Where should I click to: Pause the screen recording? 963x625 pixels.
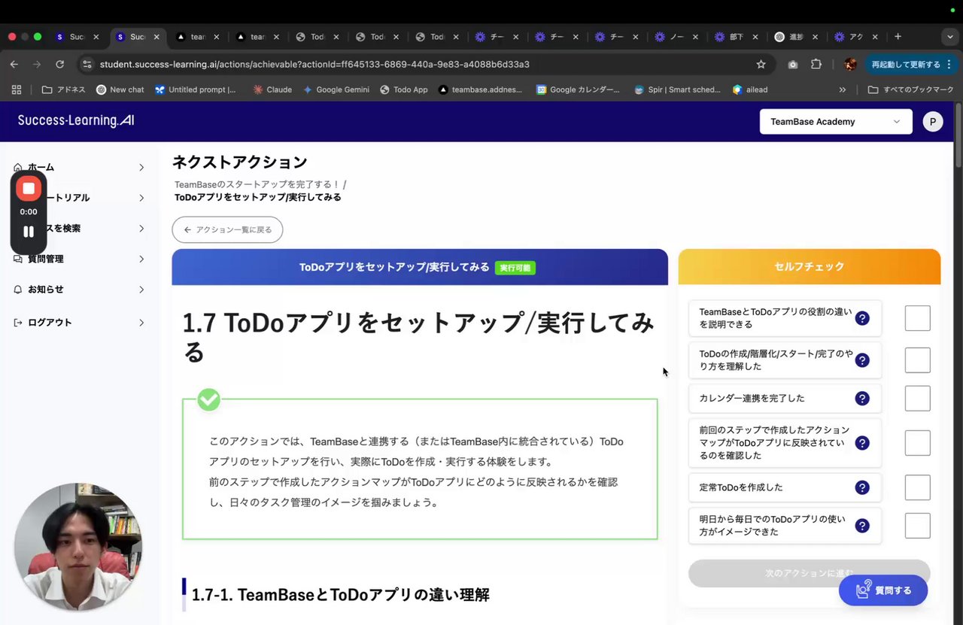coord(29,232)
